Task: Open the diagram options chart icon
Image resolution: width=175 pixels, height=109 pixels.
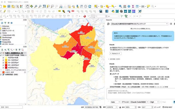Action: click(64, 11)
